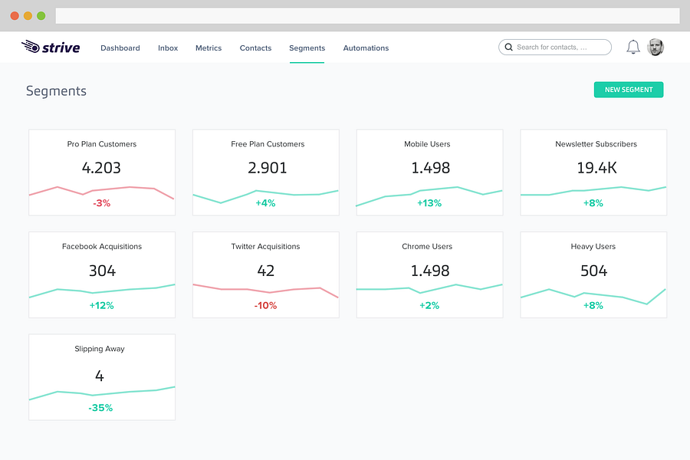Go to the Dashboard tab
The width and height of the screenshot is (690, 460).
click(120, 48)
